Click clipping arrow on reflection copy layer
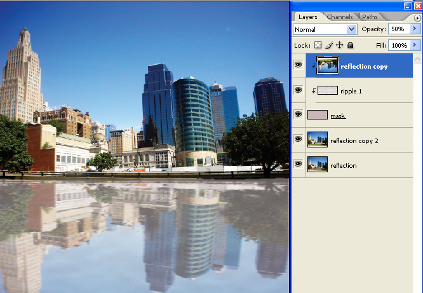Viewport: 423px width, 293px height. point(314,65)
